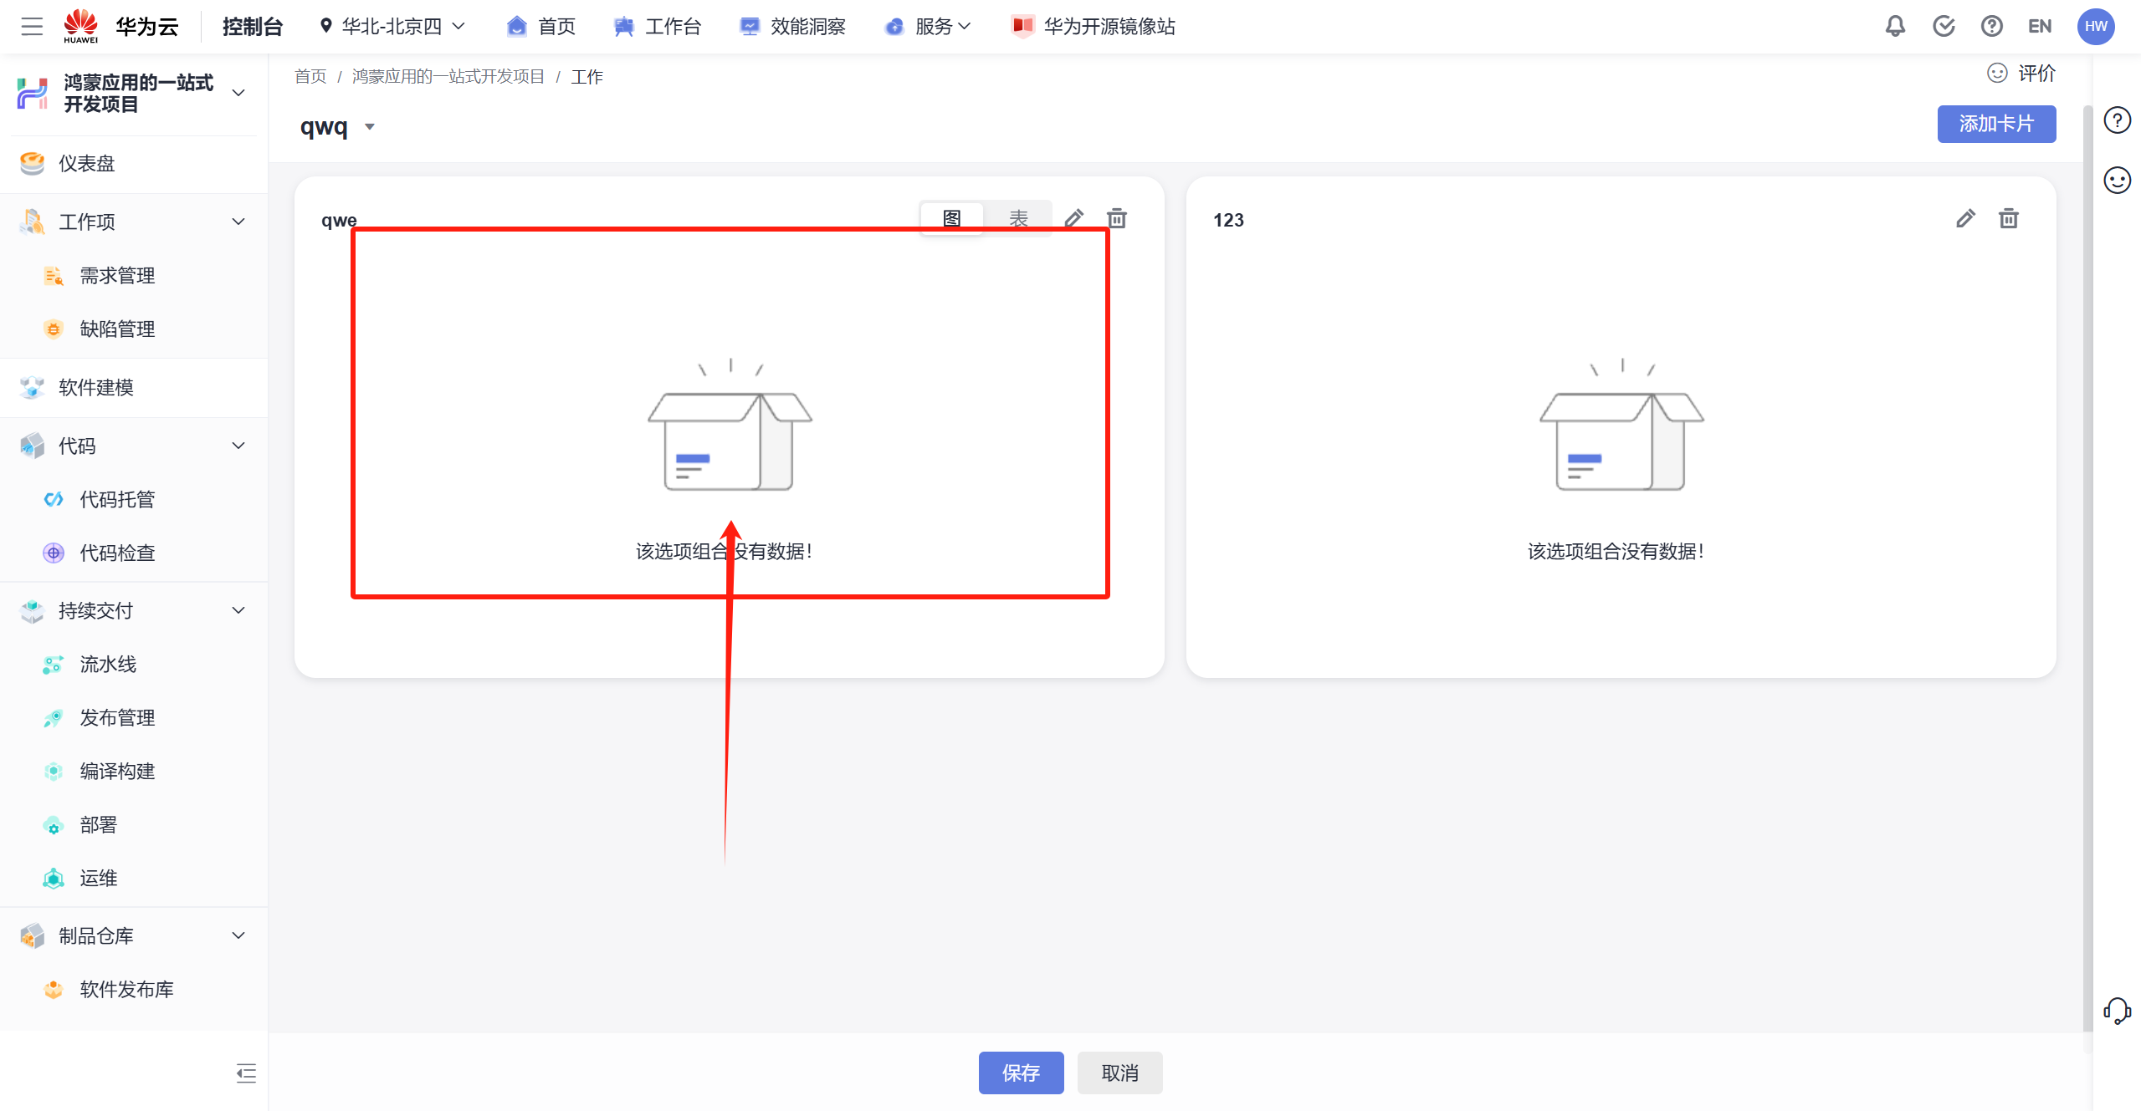Delete the 123 card with trash icon
Screen dimensions: 2141x1111
(2008, 219)
